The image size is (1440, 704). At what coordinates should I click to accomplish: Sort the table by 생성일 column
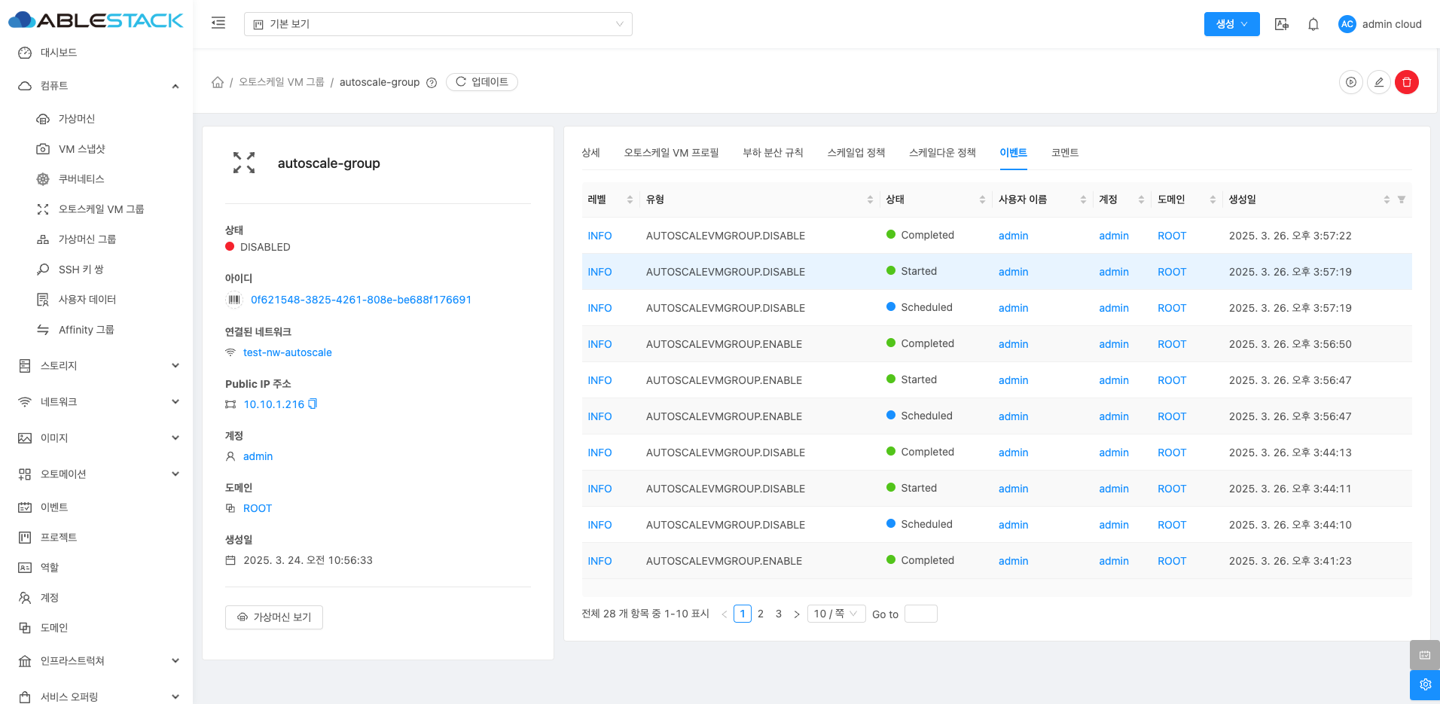point(1386,200)
